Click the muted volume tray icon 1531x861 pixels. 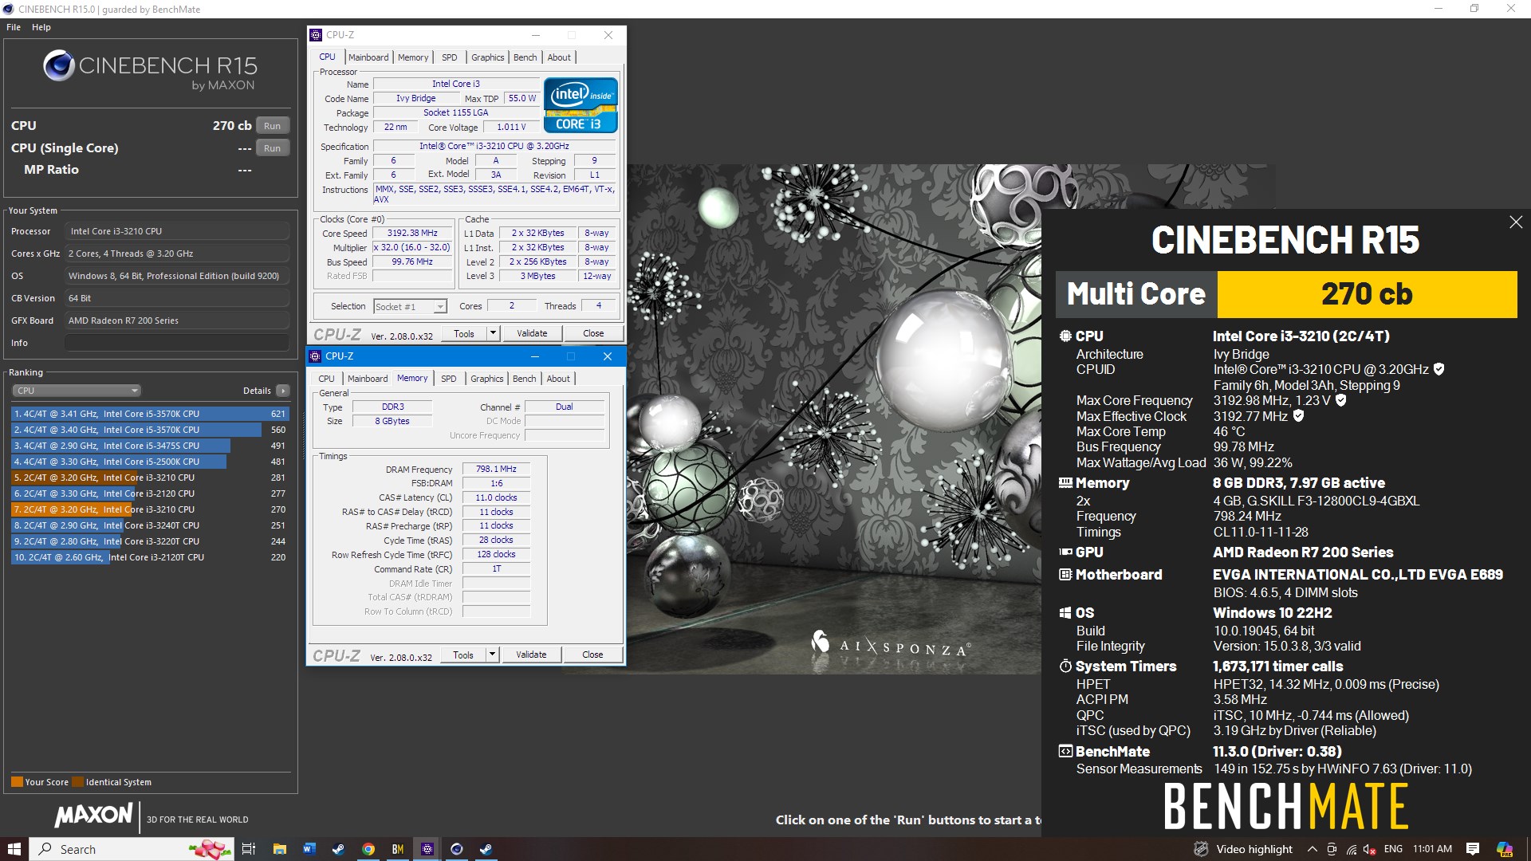(x=1370, y=849)
